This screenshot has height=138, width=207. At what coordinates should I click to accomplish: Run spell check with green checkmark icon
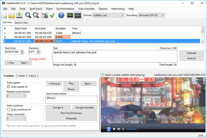pos(52,15)
